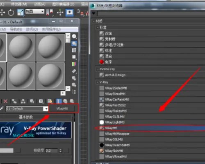Click the Material ID Channel icon
The height and width of the screenshot is (164, 205).
[41, 101]
